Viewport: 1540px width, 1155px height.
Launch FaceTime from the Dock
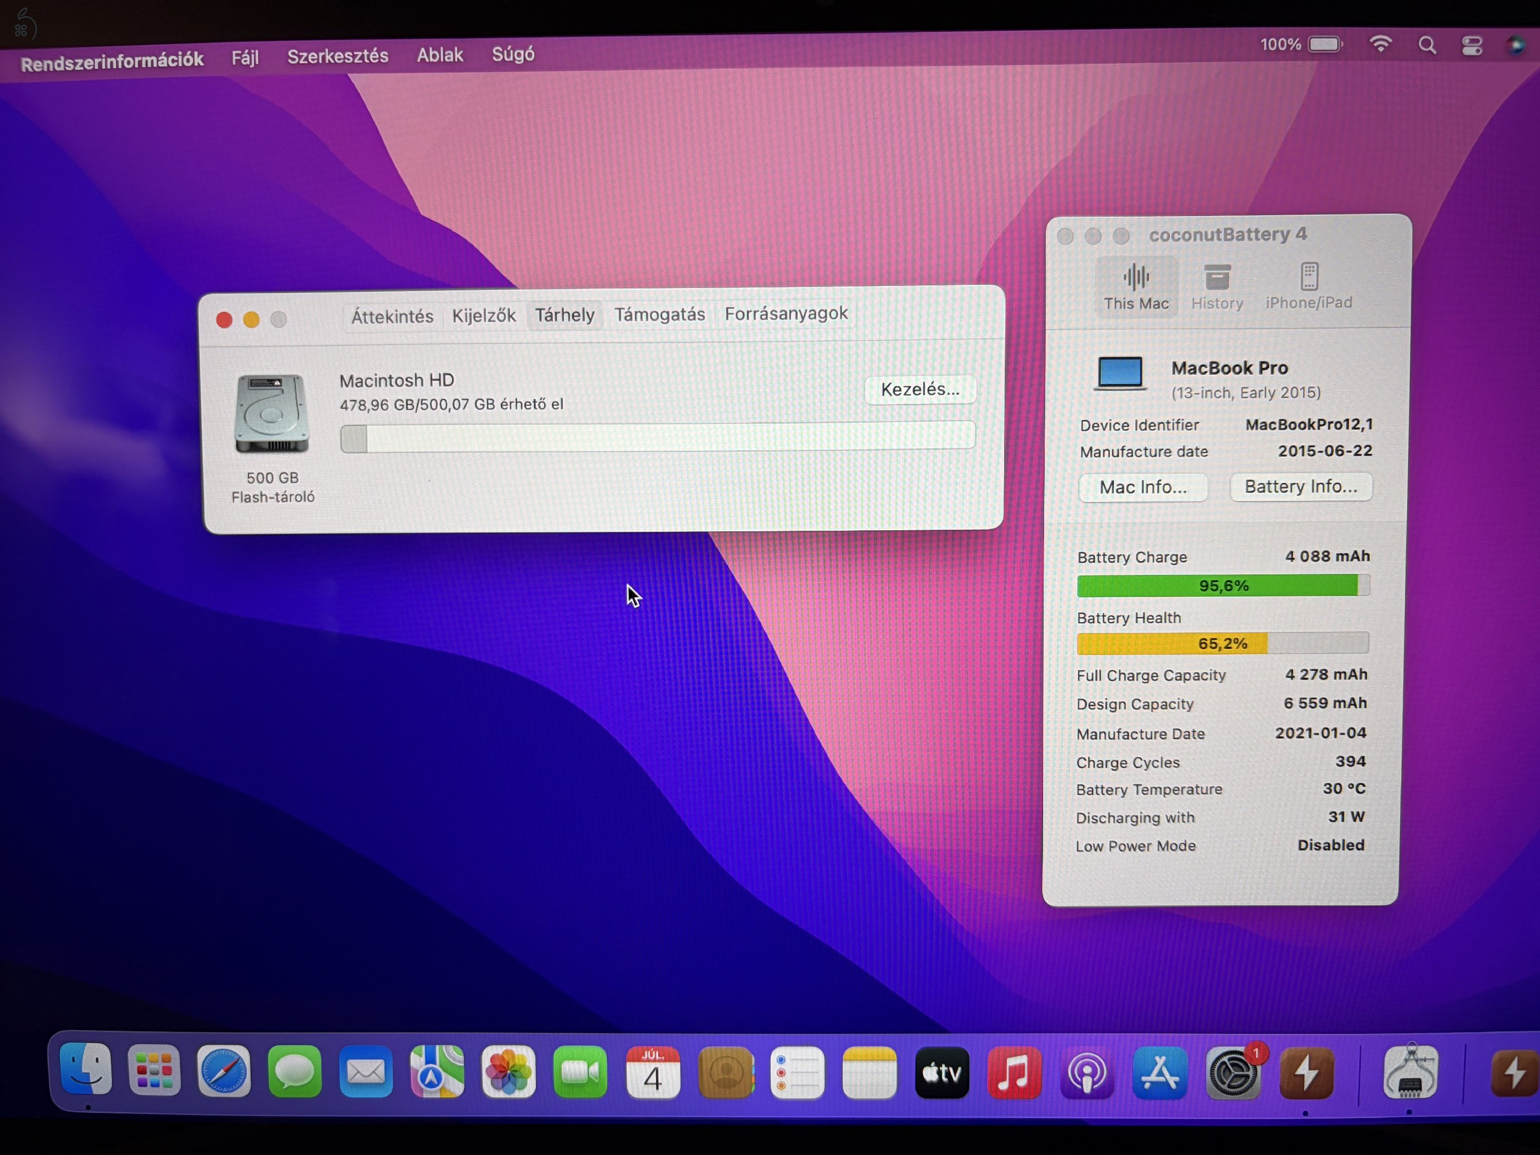581,1072
